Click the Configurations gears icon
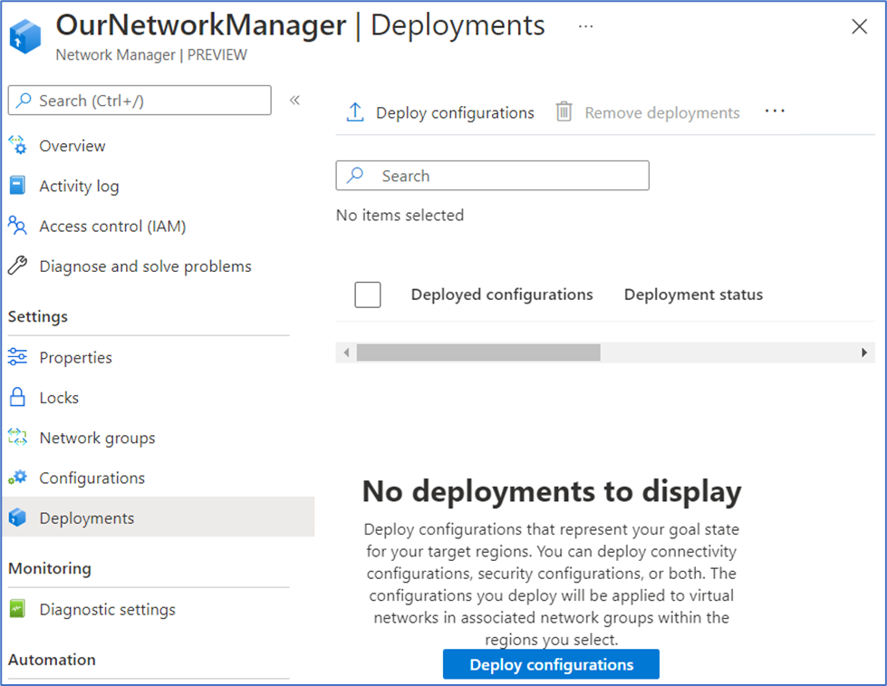Screen dimensions: 887x686 [x=17, y=478]
